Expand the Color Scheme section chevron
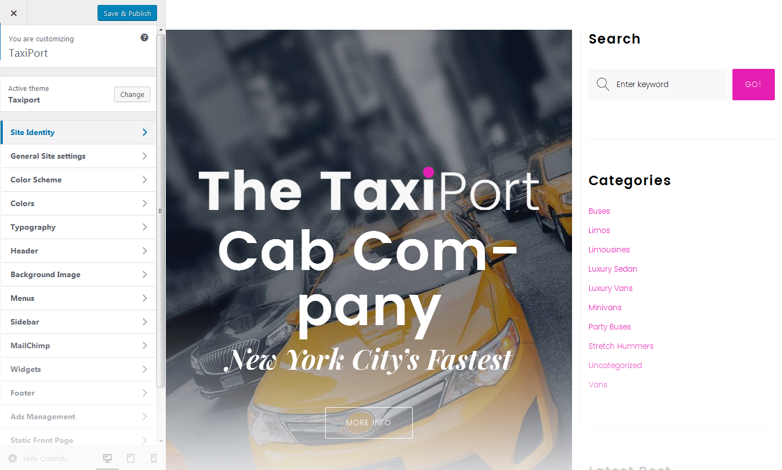 click(144, 180)
